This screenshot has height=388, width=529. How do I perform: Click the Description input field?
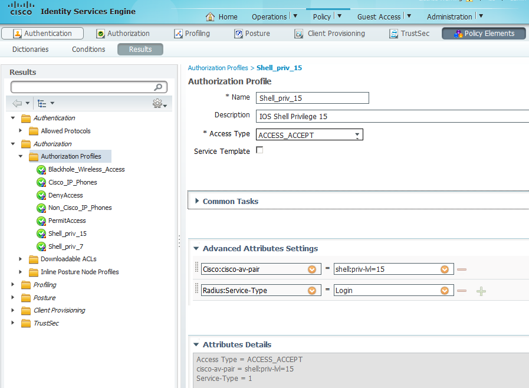(x=392, y=116)
